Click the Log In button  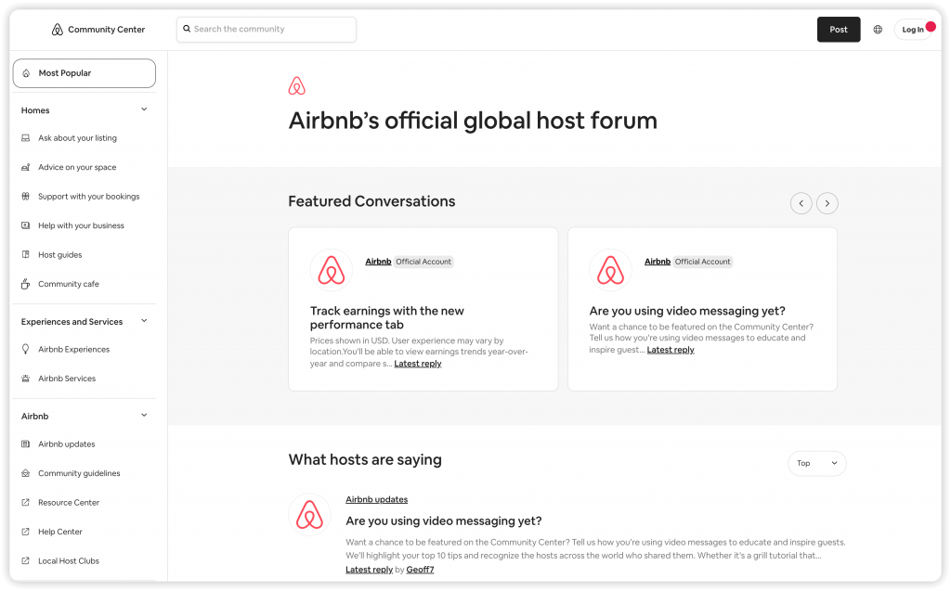(x=913, y=30)
